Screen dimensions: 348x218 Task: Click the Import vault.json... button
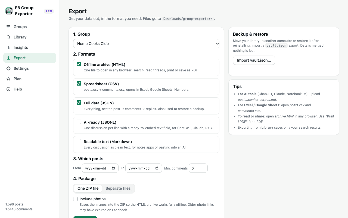[254, 60]
